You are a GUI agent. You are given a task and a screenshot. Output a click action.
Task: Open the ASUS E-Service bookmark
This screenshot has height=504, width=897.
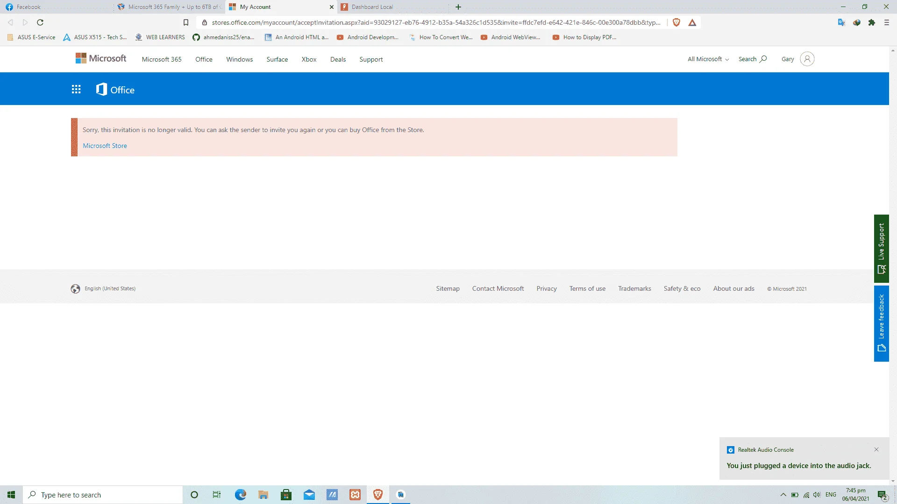click(31, 37)
